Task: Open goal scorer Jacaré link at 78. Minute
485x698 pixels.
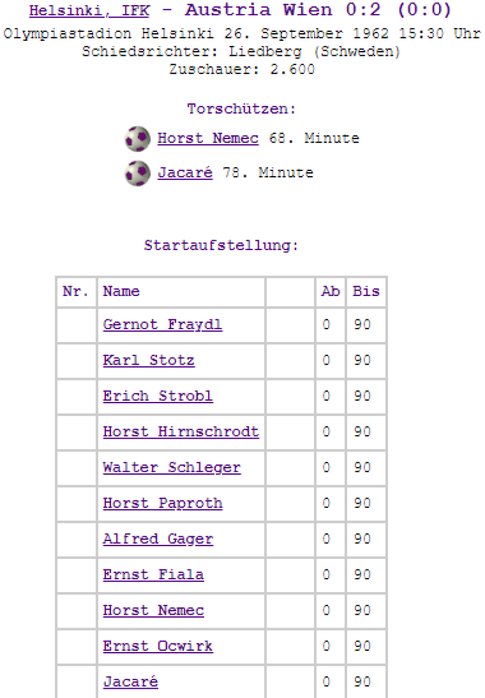Action: pyautogui.click(x=184, y=173)
